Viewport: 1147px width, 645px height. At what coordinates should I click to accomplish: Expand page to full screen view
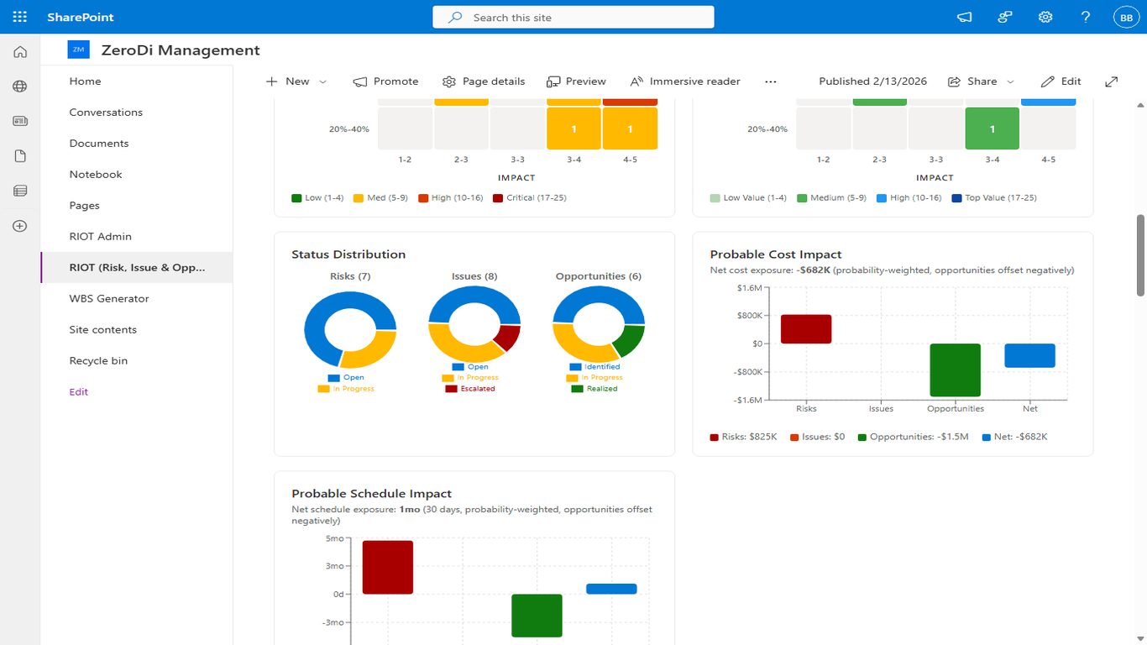point(1111,81)
